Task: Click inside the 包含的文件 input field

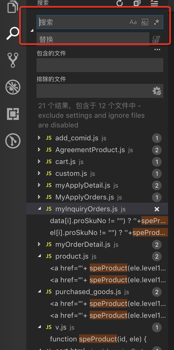Action: coord(100,65)
